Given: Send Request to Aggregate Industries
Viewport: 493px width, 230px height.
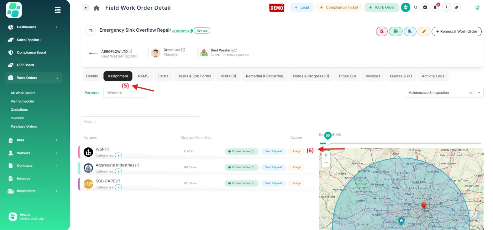Looking at the screenshot, I should [273, 167].
